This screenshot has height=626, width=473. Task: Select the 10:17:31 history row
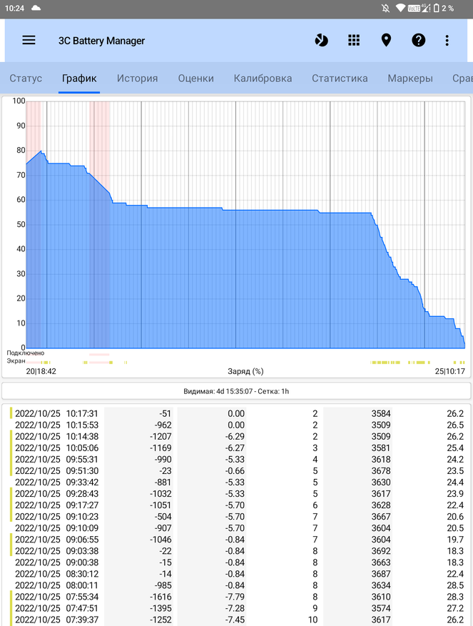(x=237, y=413)
